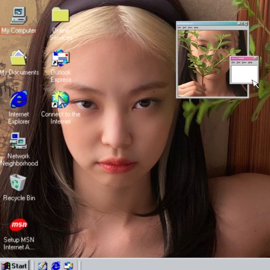The width and height of the screenshot is (270, 270).
Task: Select the Recycle Bin label text
Action: [x=19, y=198]
